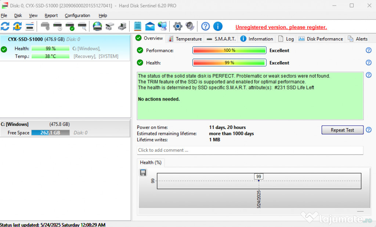
Task: Click the disk-with-window toolbar icon
Action: (x=30, y=26)
